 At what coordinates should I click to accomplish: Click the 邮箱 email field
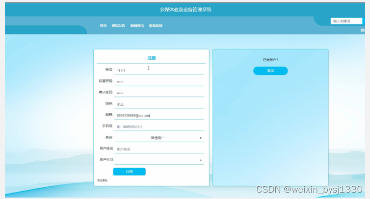pos(159,115)
